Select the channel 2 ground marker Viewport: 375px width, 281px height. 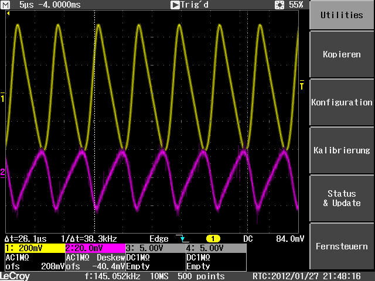[x=2, y=173]
